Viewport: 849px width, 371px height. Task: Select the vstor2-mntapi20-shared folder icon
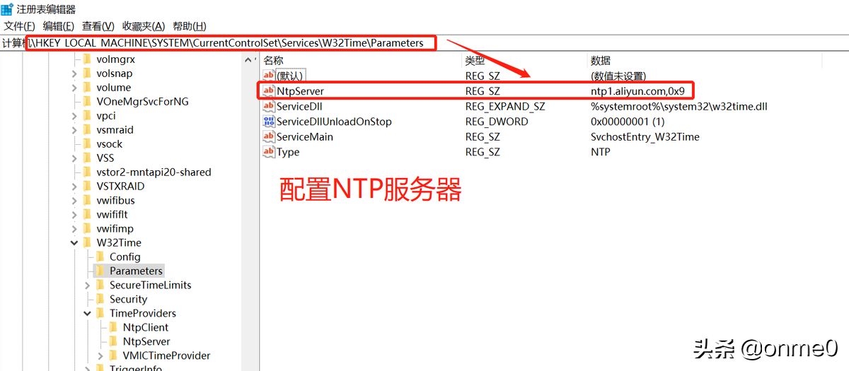coord(88,172)
